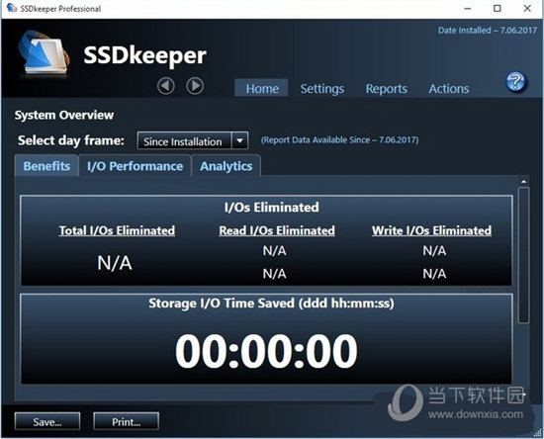The height and width of the screenshot is (439, 544).
Task: Click the Since Installation combo box
Action: [193, 140]
